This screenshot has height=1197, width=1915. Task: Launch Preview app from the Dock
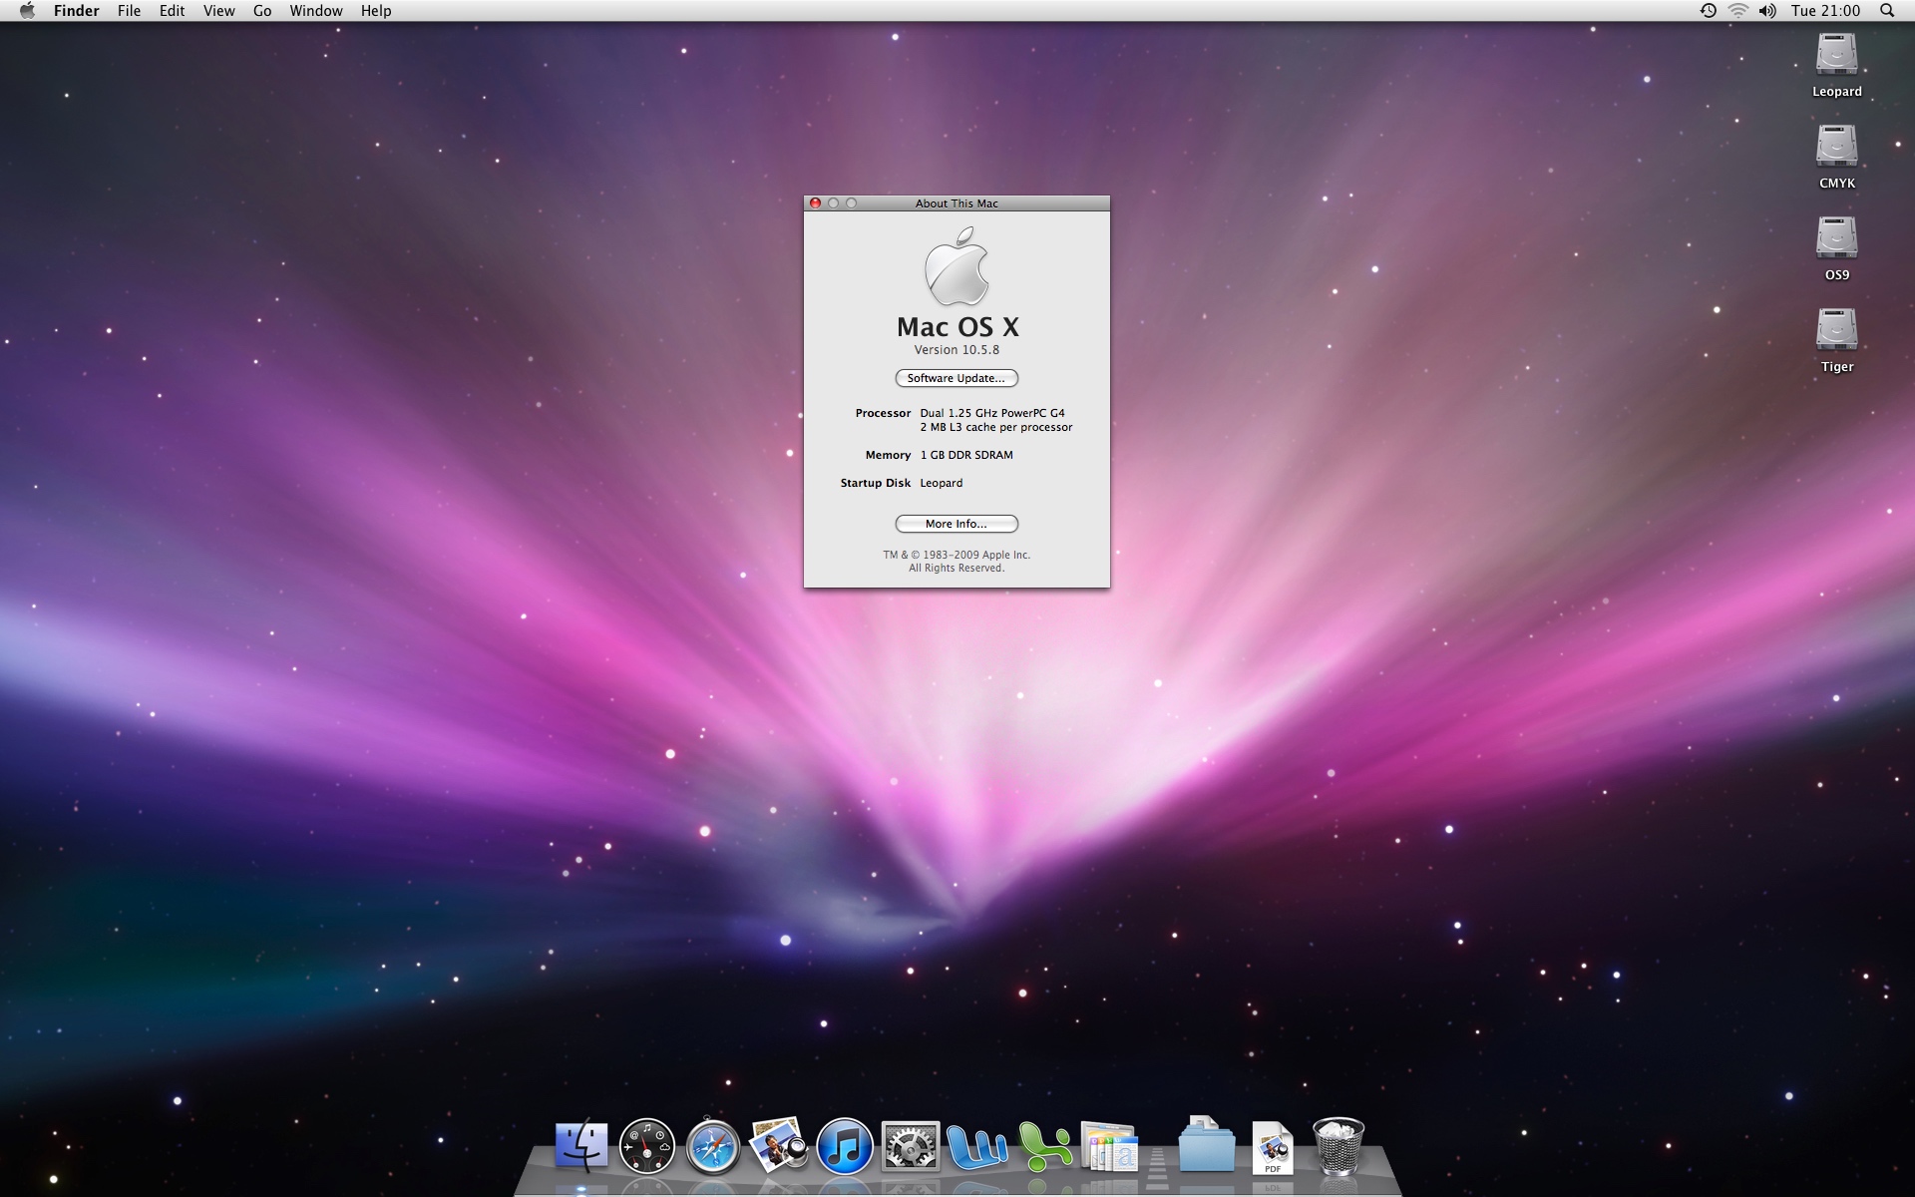(x=779, y=1145)
